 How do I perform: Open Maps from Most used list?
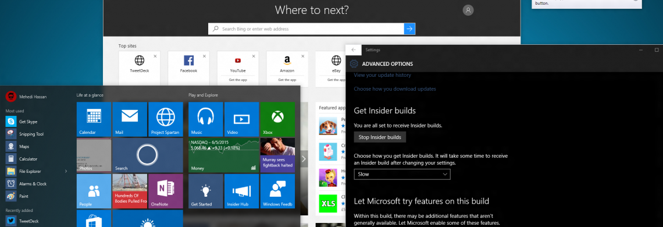[x=24, y=147]
